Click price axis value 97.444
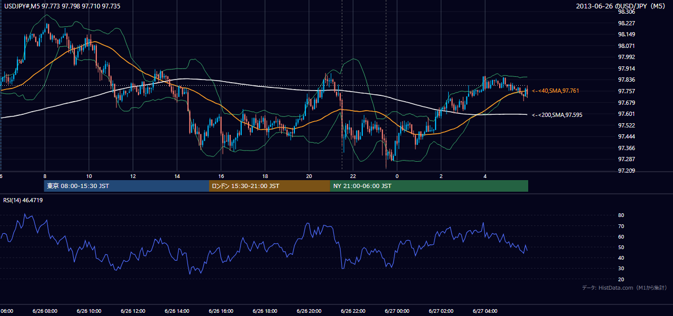This screenshot has width=673, height=316. coord(626,136)
